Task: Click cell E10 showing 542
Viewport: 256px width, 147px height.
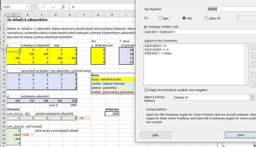Action: tap(70, 58)
